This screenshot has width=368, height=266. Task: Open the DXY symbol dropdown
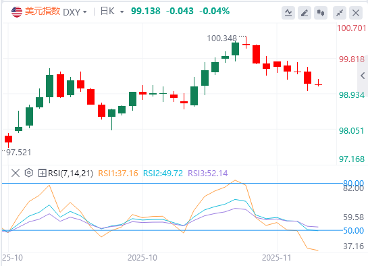coord(75,11)
